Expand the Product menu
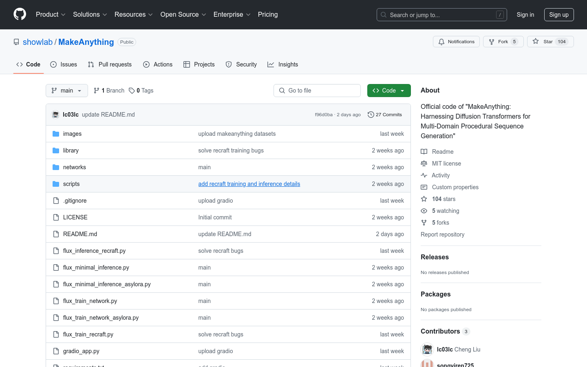 [x=51, y=15]
